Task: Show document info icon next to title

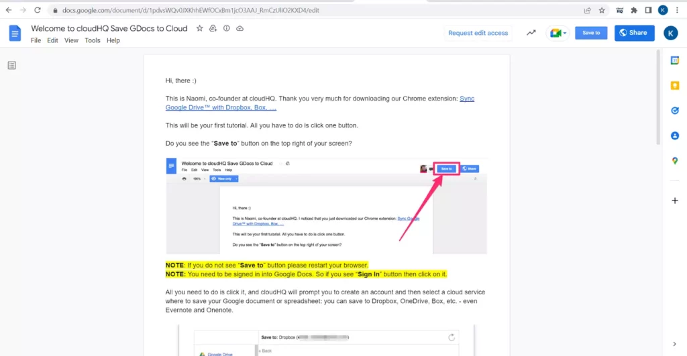Action: tap(227, 28)
